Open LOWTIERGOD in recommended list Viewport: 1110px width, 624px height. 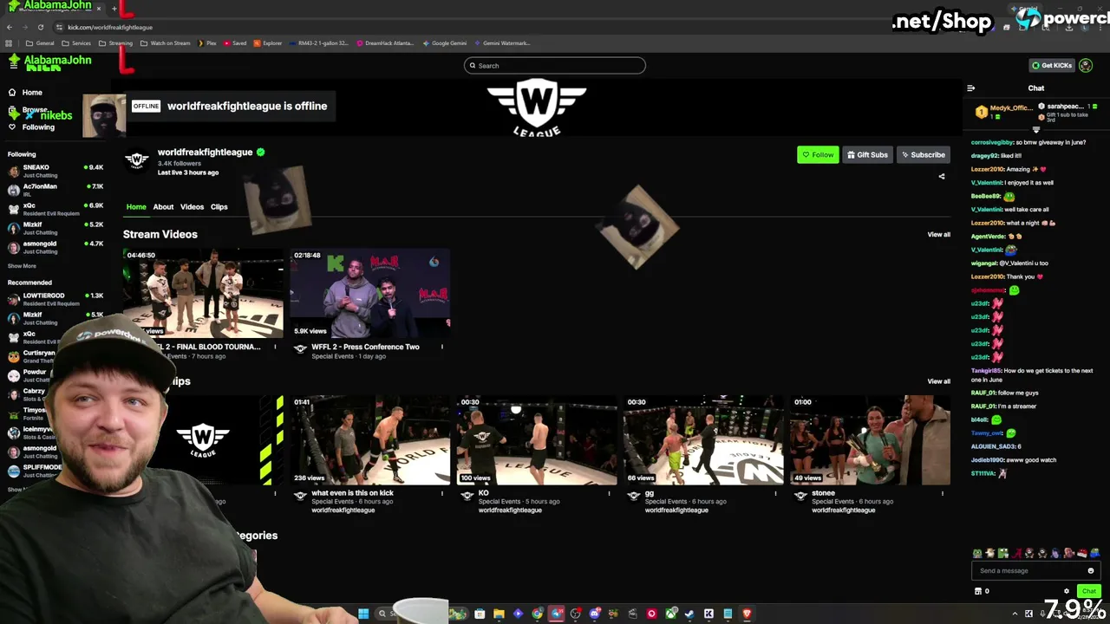click(x=55, y=299)
